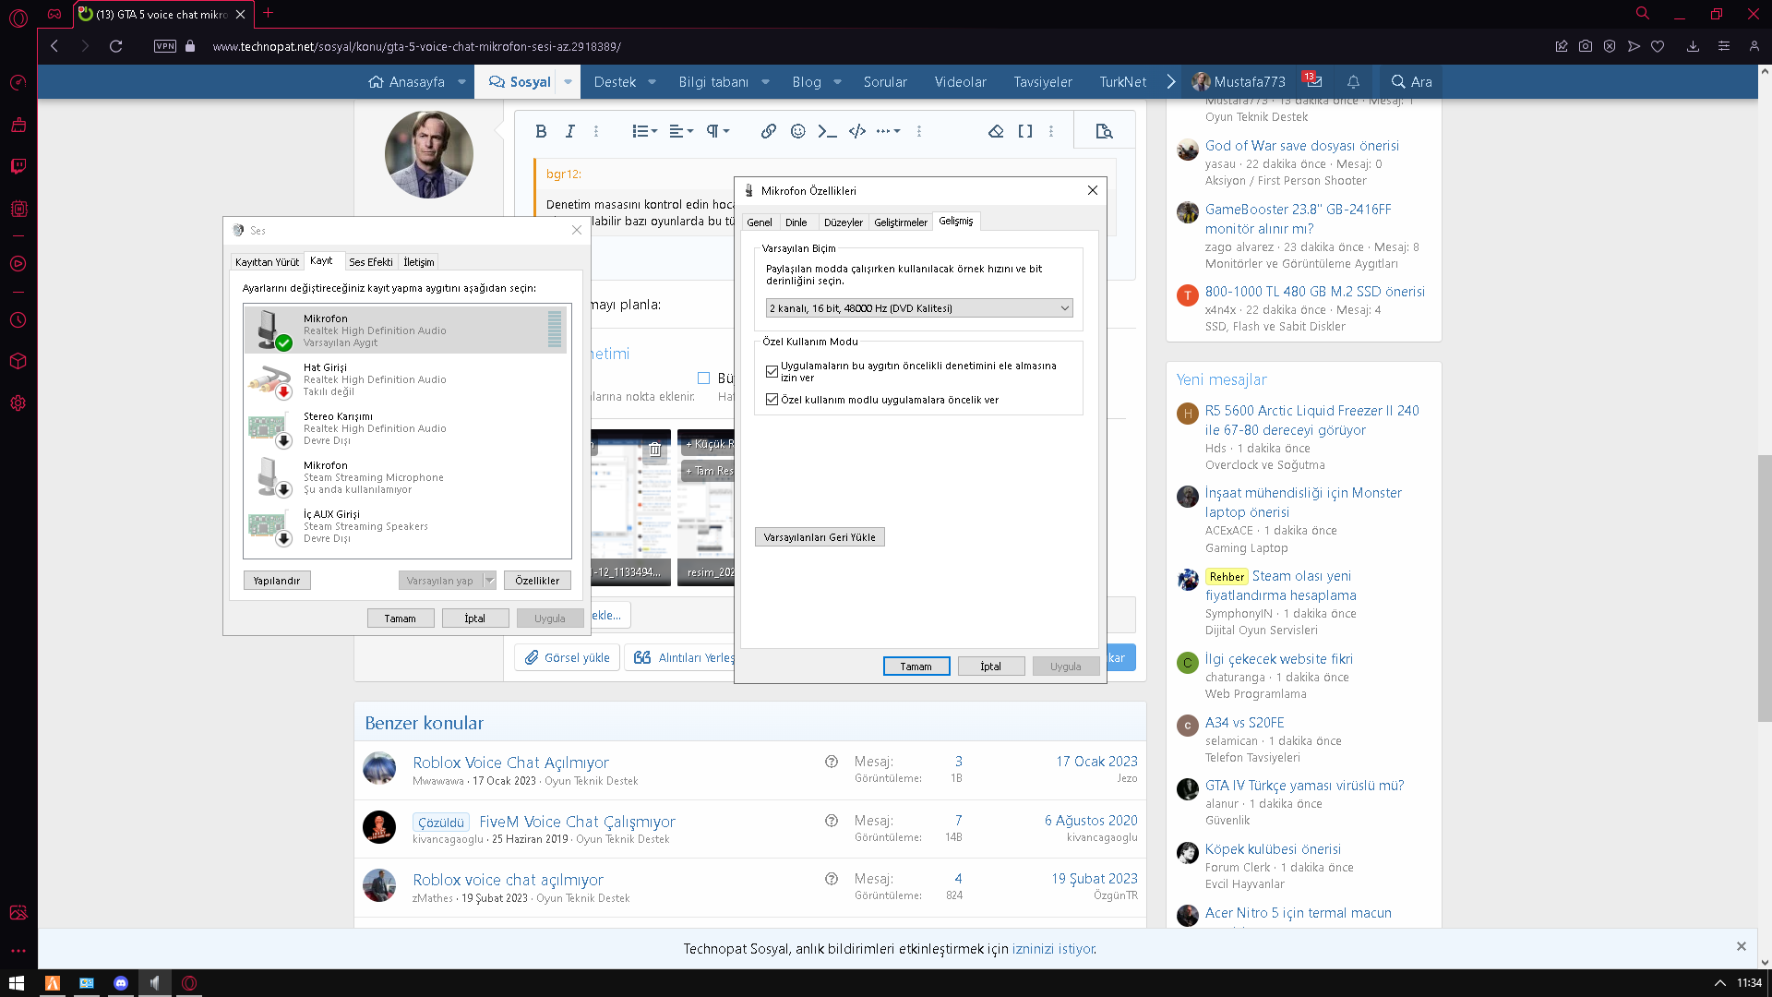Open Kayıttan Yürüt tab in Ses
Viewport: 1772px width, 997px height.
pos(267,261)
